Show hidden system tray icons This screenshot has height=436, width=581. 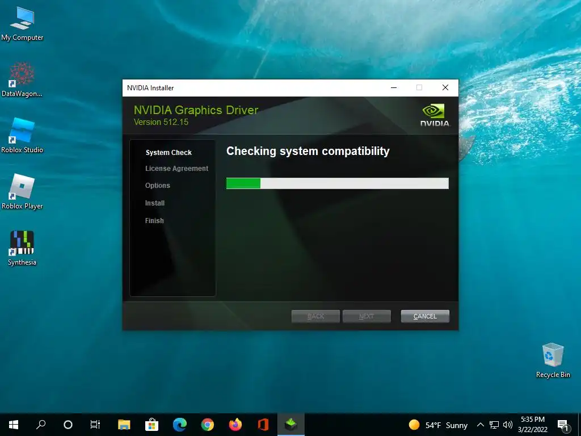480,425
